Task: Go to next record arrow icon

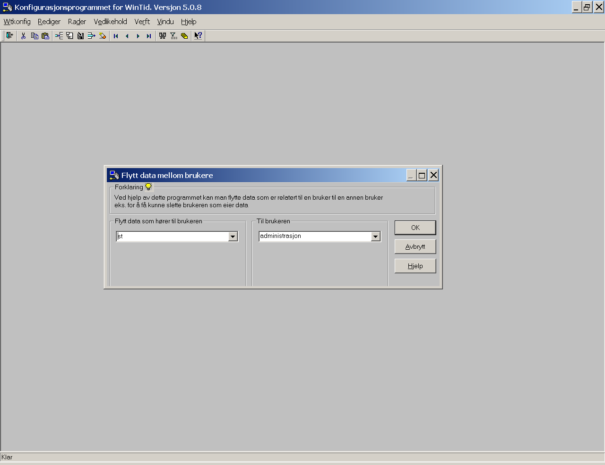Action: click(138, 36)
